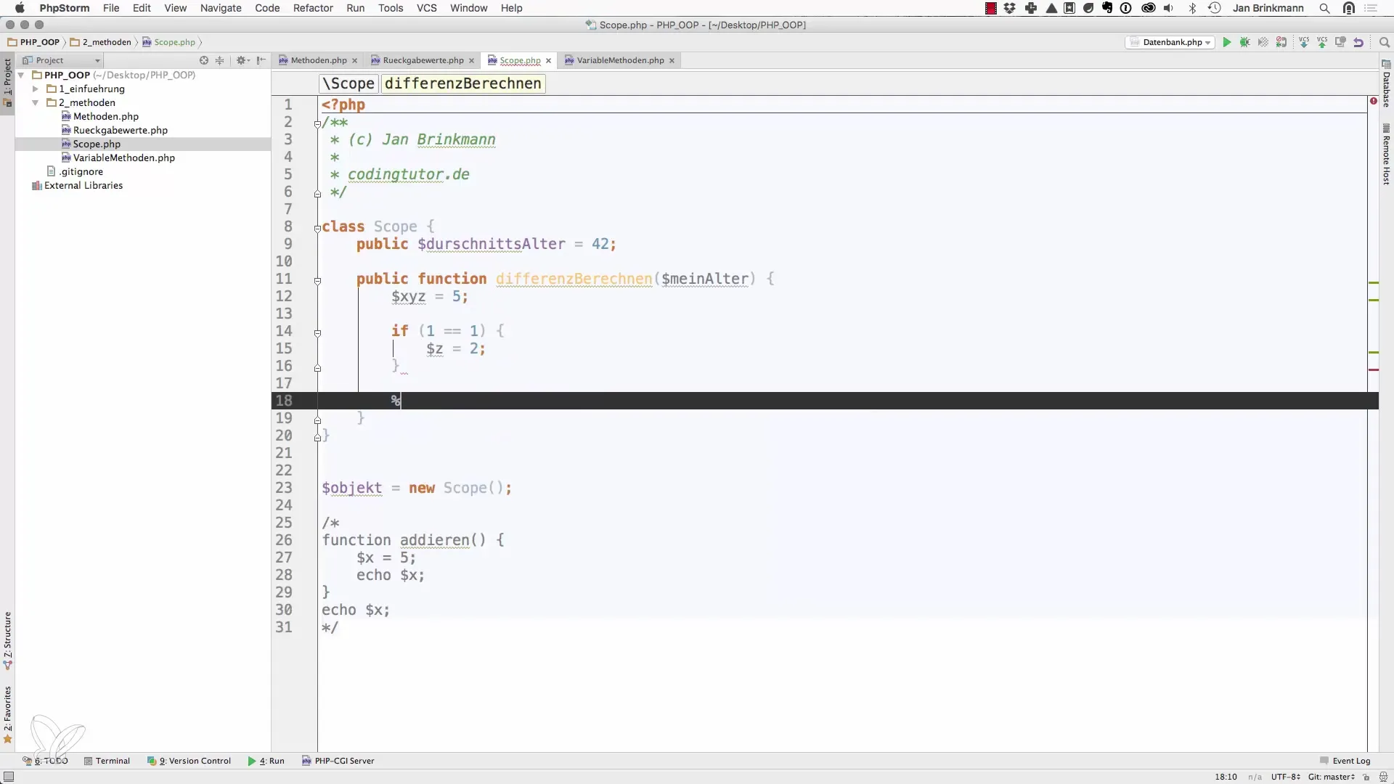The image size is (1394, 784).
Task: Open the Event Log
Action: [x=1345, y=761]
